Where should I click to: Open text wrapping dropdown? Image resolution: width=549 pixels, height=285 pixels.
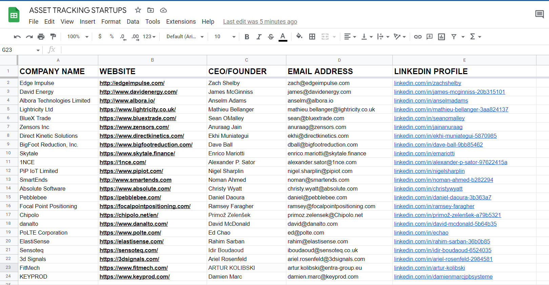click(383, 37)
